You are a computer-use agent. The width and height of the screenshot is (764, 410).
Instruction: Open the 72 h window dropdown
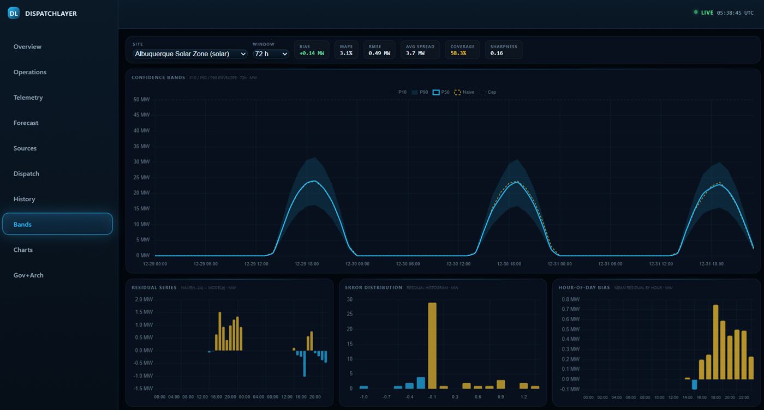[x=271, y=54]
